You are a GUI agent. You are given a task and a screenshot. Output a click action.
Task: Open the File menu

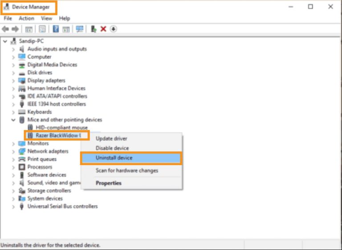[x=8, y=18]
